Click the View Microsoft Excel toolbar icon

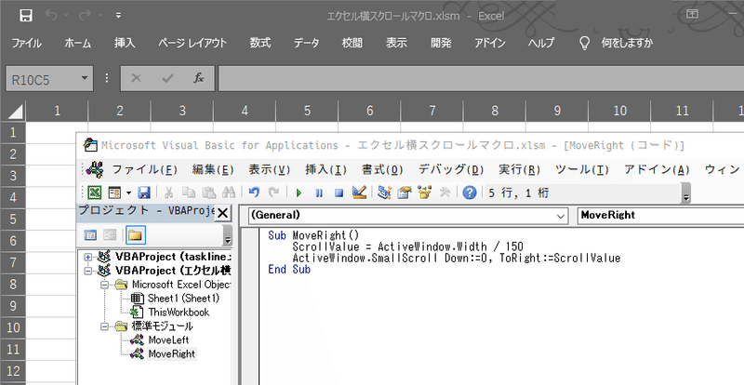point(95,192)
